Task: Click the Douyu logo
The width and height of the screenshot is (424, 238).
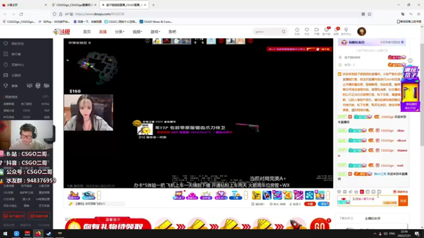Action: (x=61, y=32)
